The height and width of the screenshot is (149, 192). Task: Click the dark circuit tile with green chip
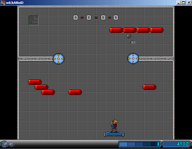[x=34, y=20]
